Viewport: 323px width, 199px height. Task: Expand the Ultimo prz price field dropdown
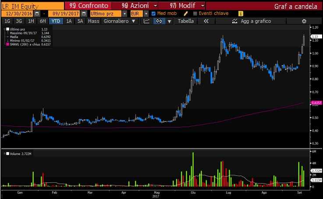(125, 14)
